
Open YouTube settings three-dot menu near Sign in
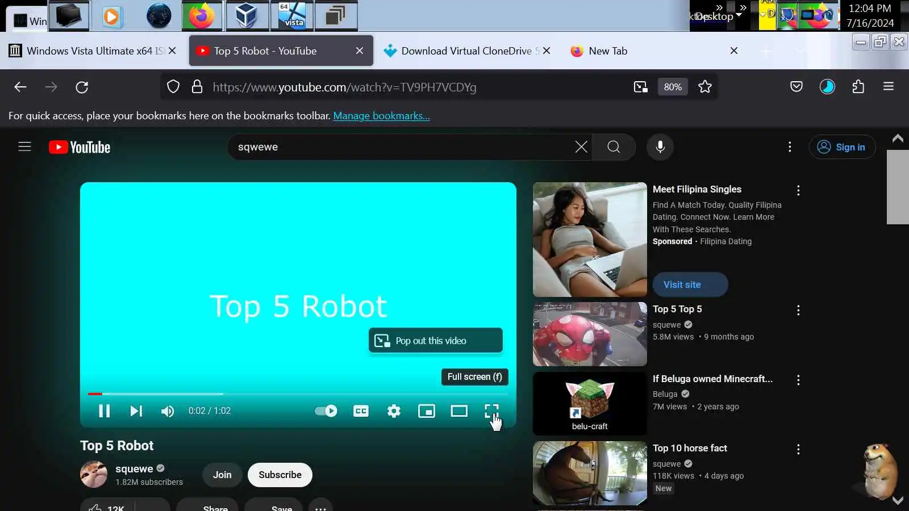[x=790, y=147]
